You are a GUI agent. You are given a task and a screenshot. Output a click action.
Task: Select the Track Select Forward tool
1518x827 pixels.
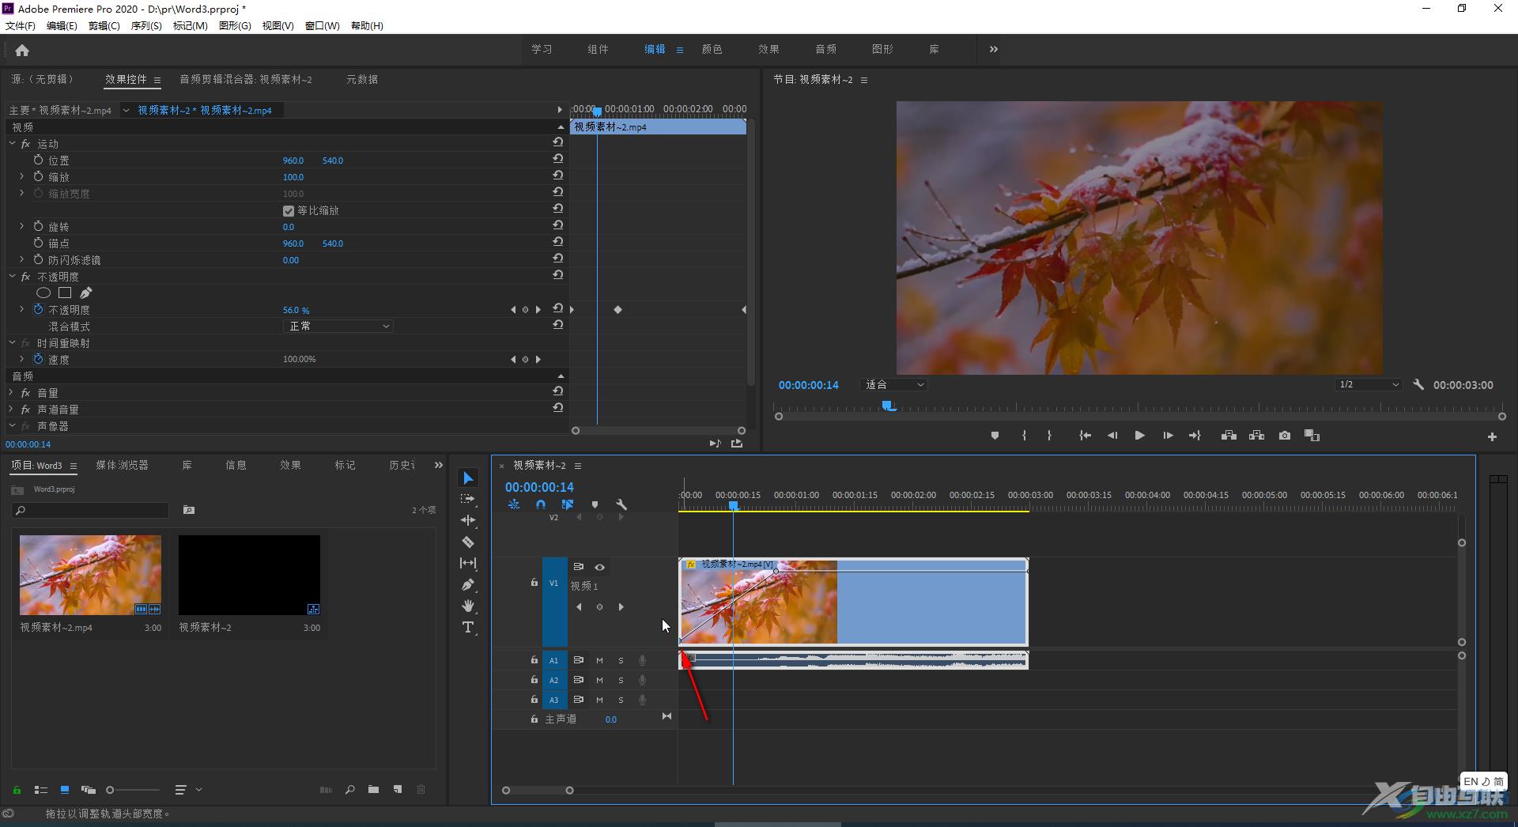(x=468, y=499)
